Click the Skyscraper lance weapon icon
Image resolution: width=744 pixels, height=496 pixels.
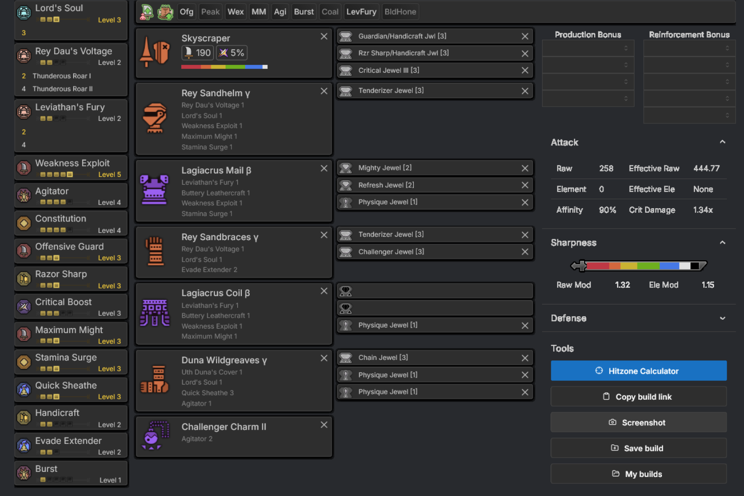[155, 52]
